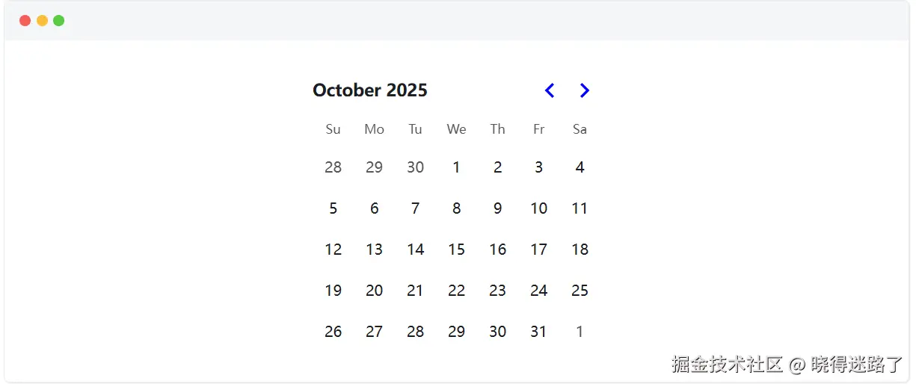916x387 pixels.
Task: Pick the 22nd of October
Action: point(456,291)
